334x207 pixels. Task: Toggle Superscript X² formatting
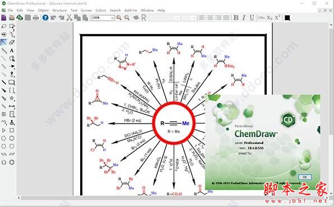coord(277,18)
